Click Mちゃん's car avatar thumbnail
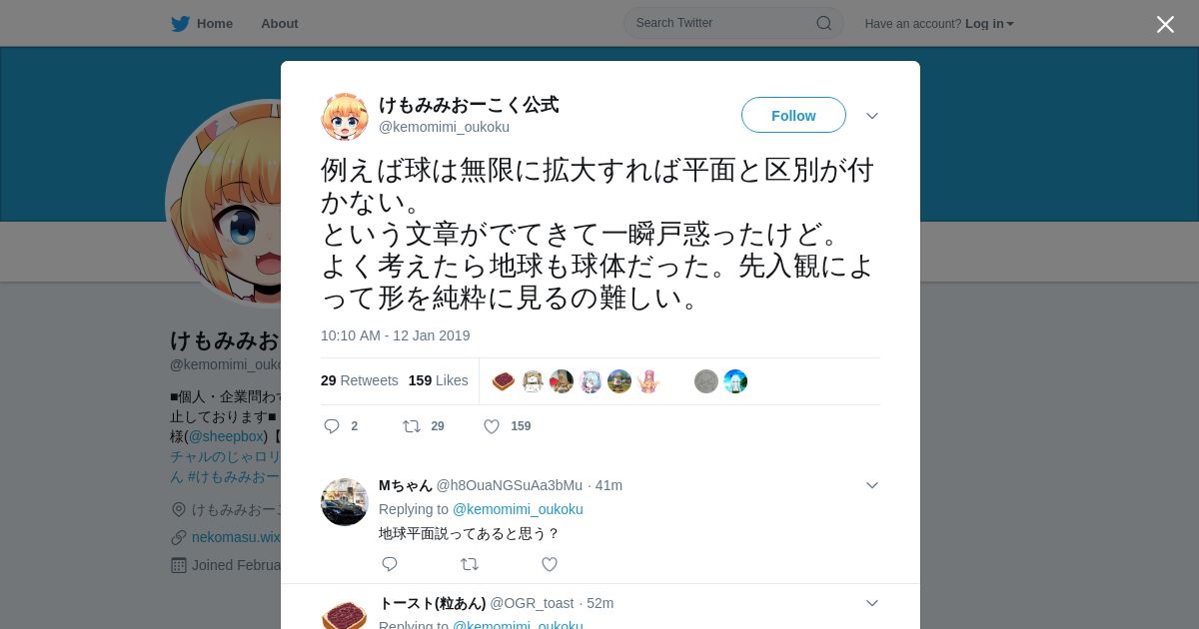This screenshot has width=1199, height=629. tap(345, 501)
